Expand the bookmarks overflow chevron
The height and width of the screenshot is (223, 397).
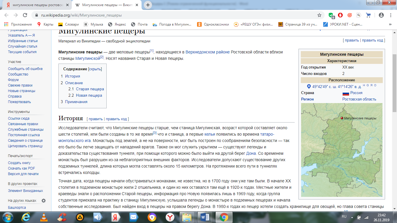pyautogui.click(x=391, y=24)
